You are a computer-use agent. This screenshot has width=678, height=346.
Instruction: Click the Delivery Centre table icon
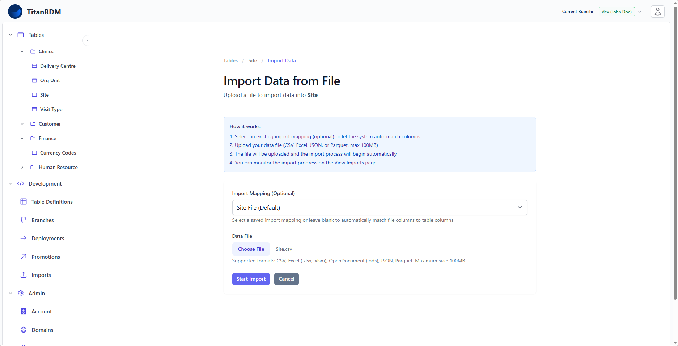34,66
